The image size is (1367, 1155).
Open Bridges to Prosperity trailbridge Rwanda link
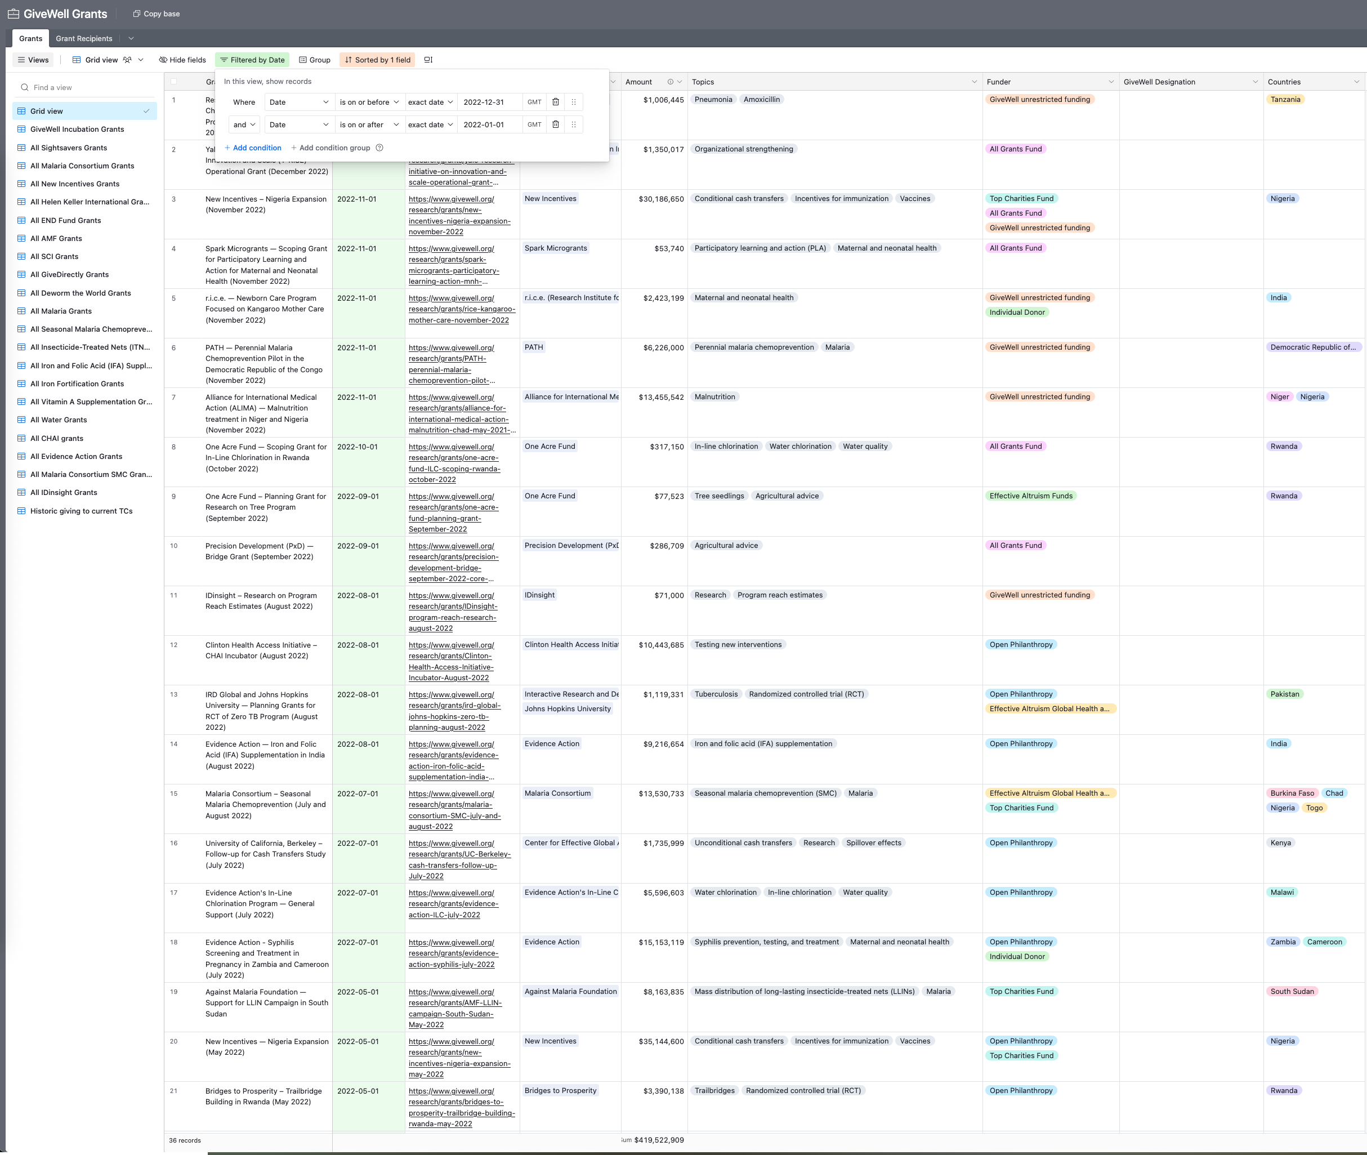click(x=462, y=1107)
